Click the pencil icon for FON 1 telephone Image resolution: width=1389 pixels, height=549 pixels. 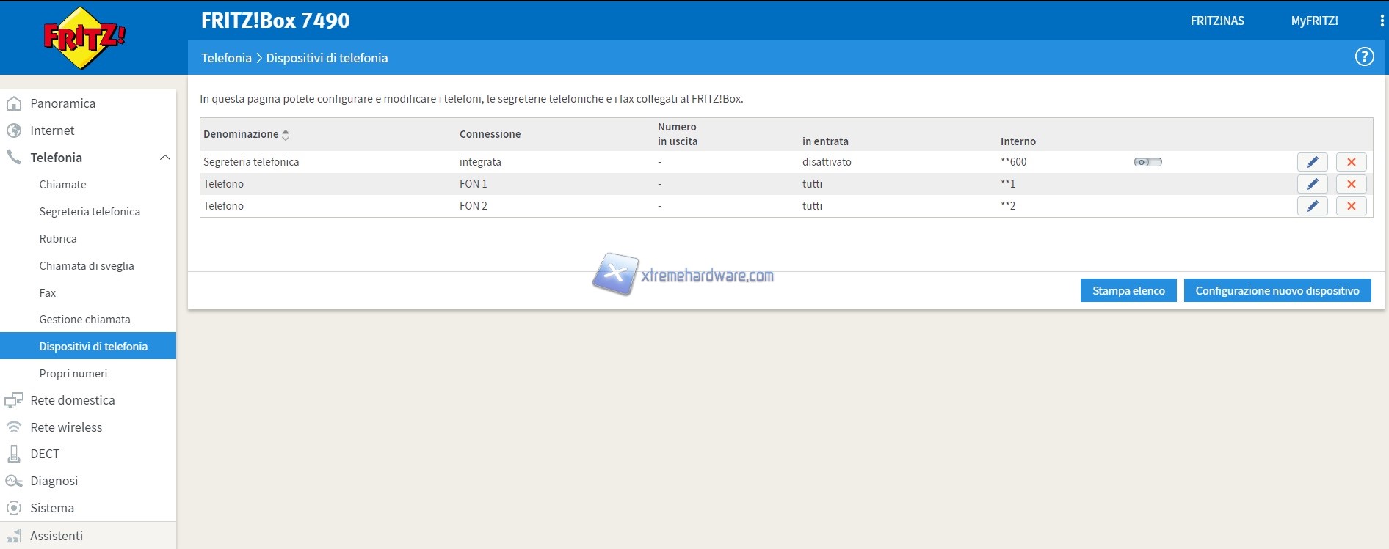[1312, 184]
